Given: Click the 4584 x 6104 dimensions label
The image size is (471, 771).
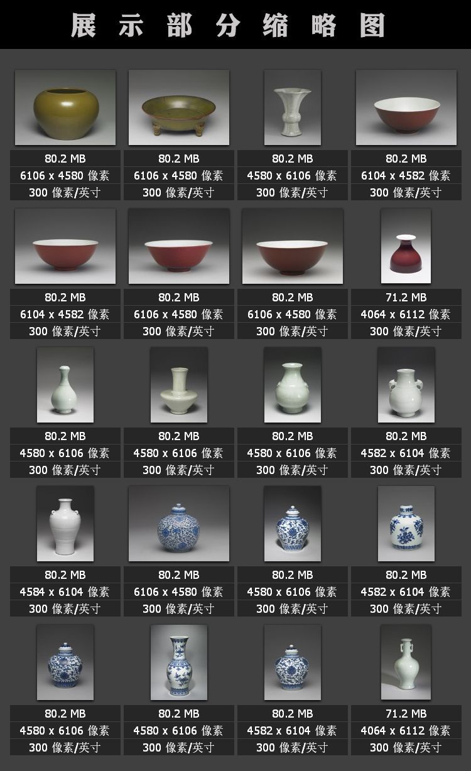Looking at the screenshot, I should pyautogui.click(x=65, y=591).
